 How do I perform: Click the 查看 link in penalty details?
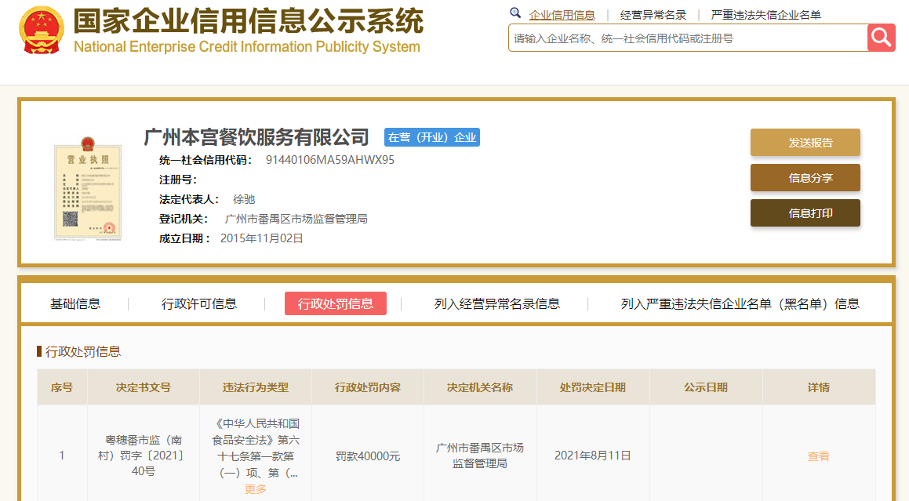pyautogui.click(x=818, y=456)
